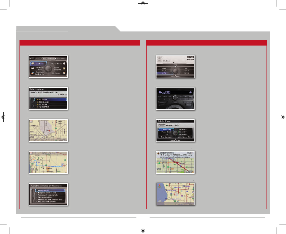Switch to the Dest. MENU 1 tab
This screenshot has height=234, width=286.
pyautogui.click(x=49, y=59)
